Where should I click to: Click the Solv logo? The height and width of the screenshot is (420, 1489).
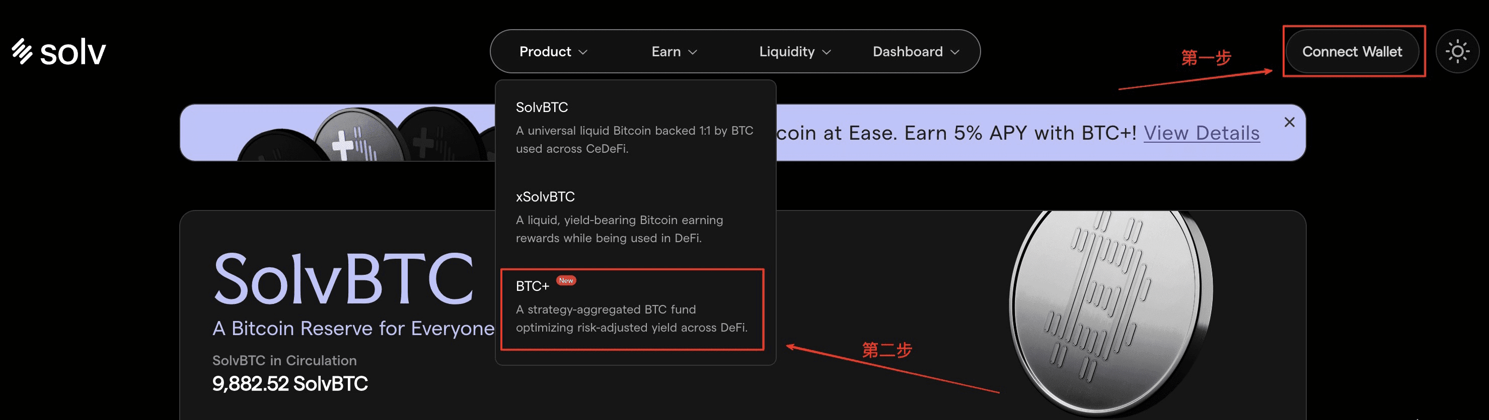pyautogui.click(x=58, y=51)
